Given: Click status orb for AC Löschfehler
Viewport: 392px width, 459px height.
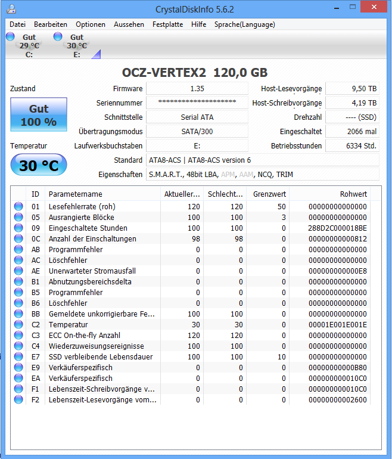Looking at the screenshot, I should click(x=18, y=260).
